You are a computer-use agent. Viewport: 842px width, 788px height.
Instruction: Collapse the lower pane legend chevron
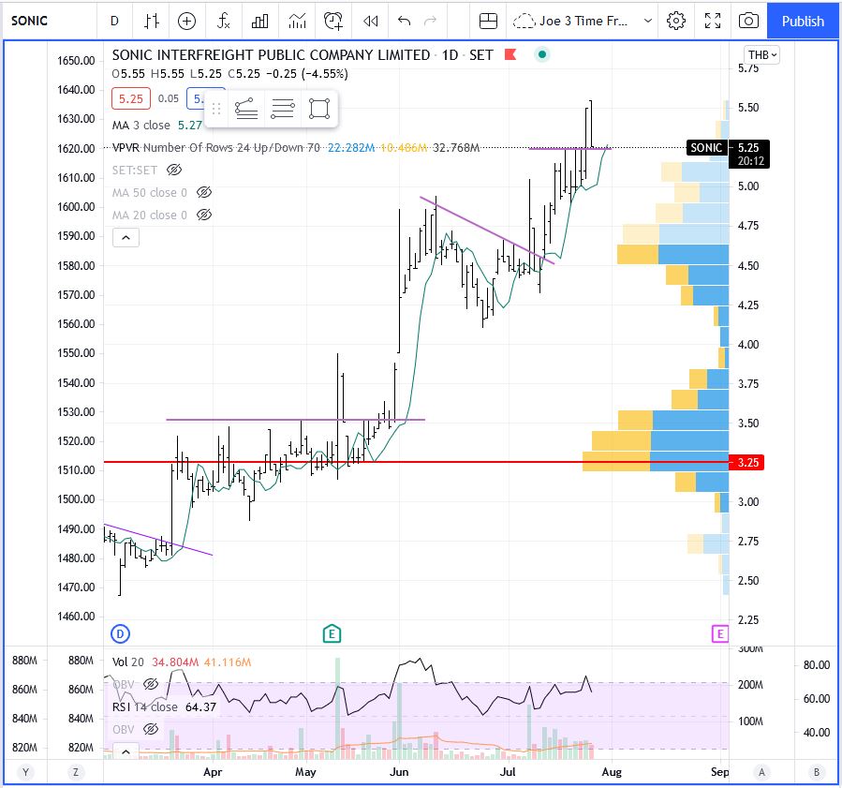(126, 751)
